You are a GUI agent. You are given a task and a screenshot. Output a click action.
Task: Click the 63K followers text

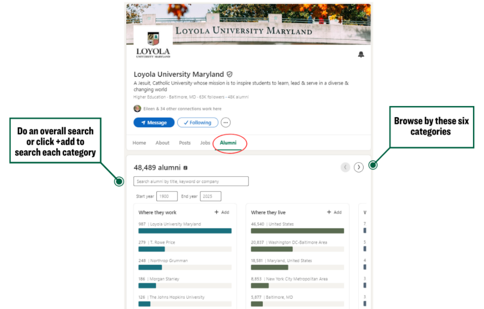coord(212,97)
